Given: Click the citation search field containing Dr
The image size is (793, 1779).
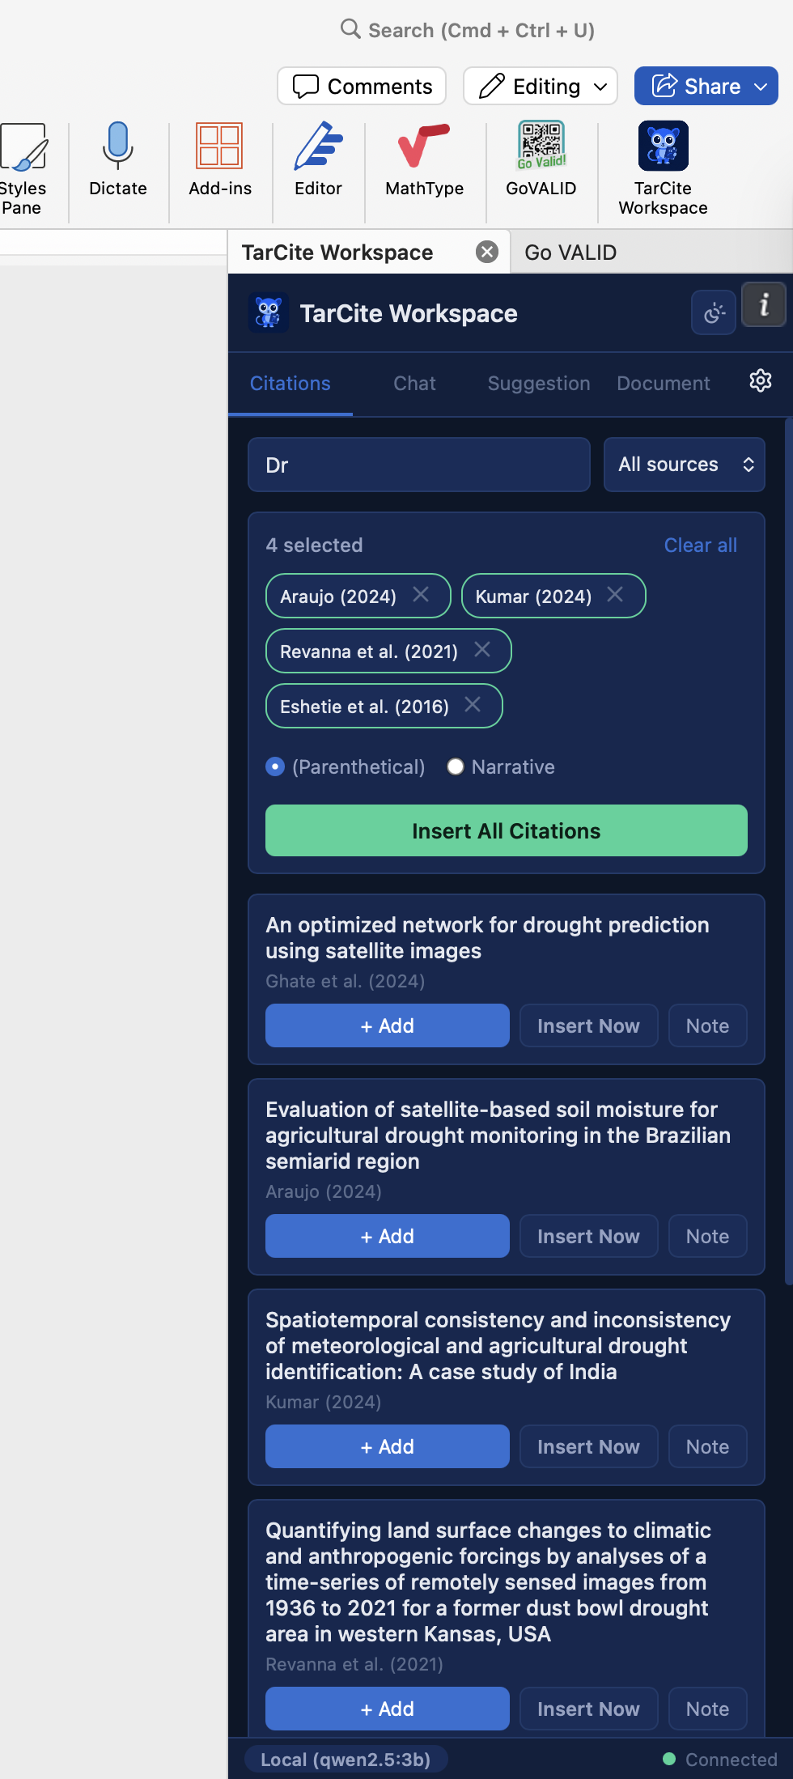Looking at the screenshot, I should point(419,465).
